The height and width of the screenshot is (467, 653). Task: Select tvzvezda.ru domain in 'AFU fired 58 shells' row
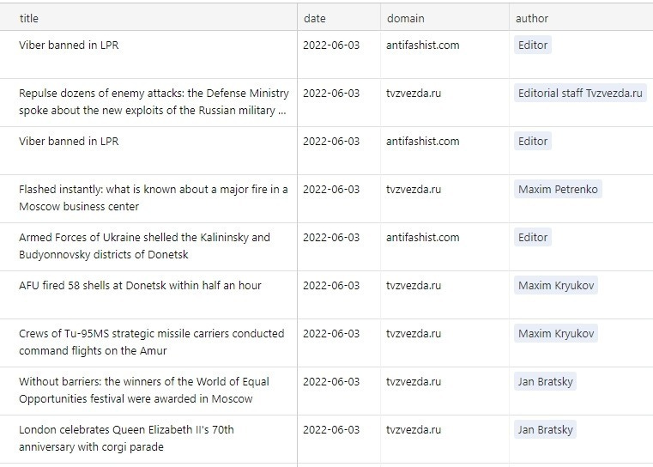click(414, 285)
